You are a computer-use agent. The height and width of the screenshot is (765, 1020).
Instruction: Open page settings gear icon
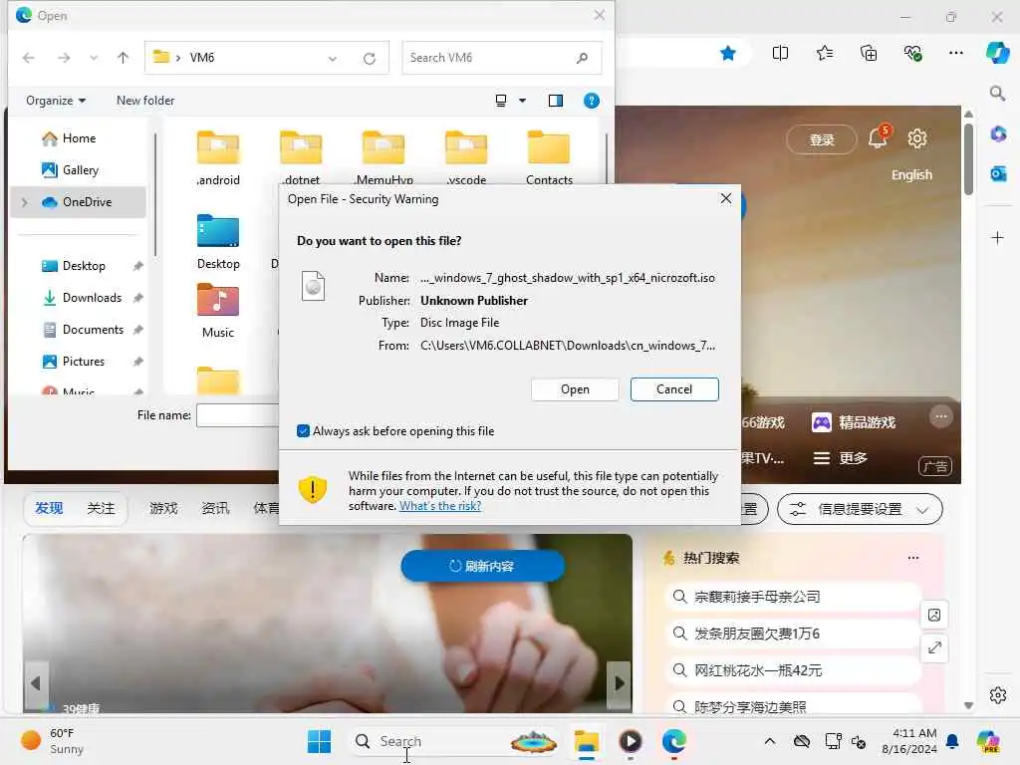[917, 137]
